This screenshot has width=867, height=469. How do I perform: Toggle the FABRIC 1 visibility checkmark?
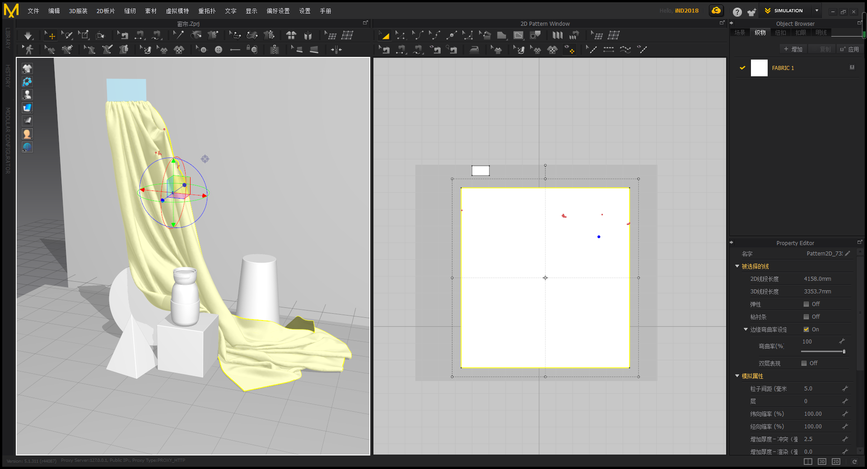[743, 68]
